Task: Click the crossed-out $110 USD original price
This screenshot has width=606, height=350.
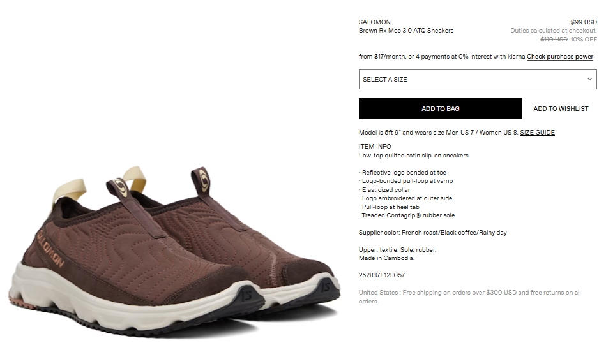Action: point(554,40)
